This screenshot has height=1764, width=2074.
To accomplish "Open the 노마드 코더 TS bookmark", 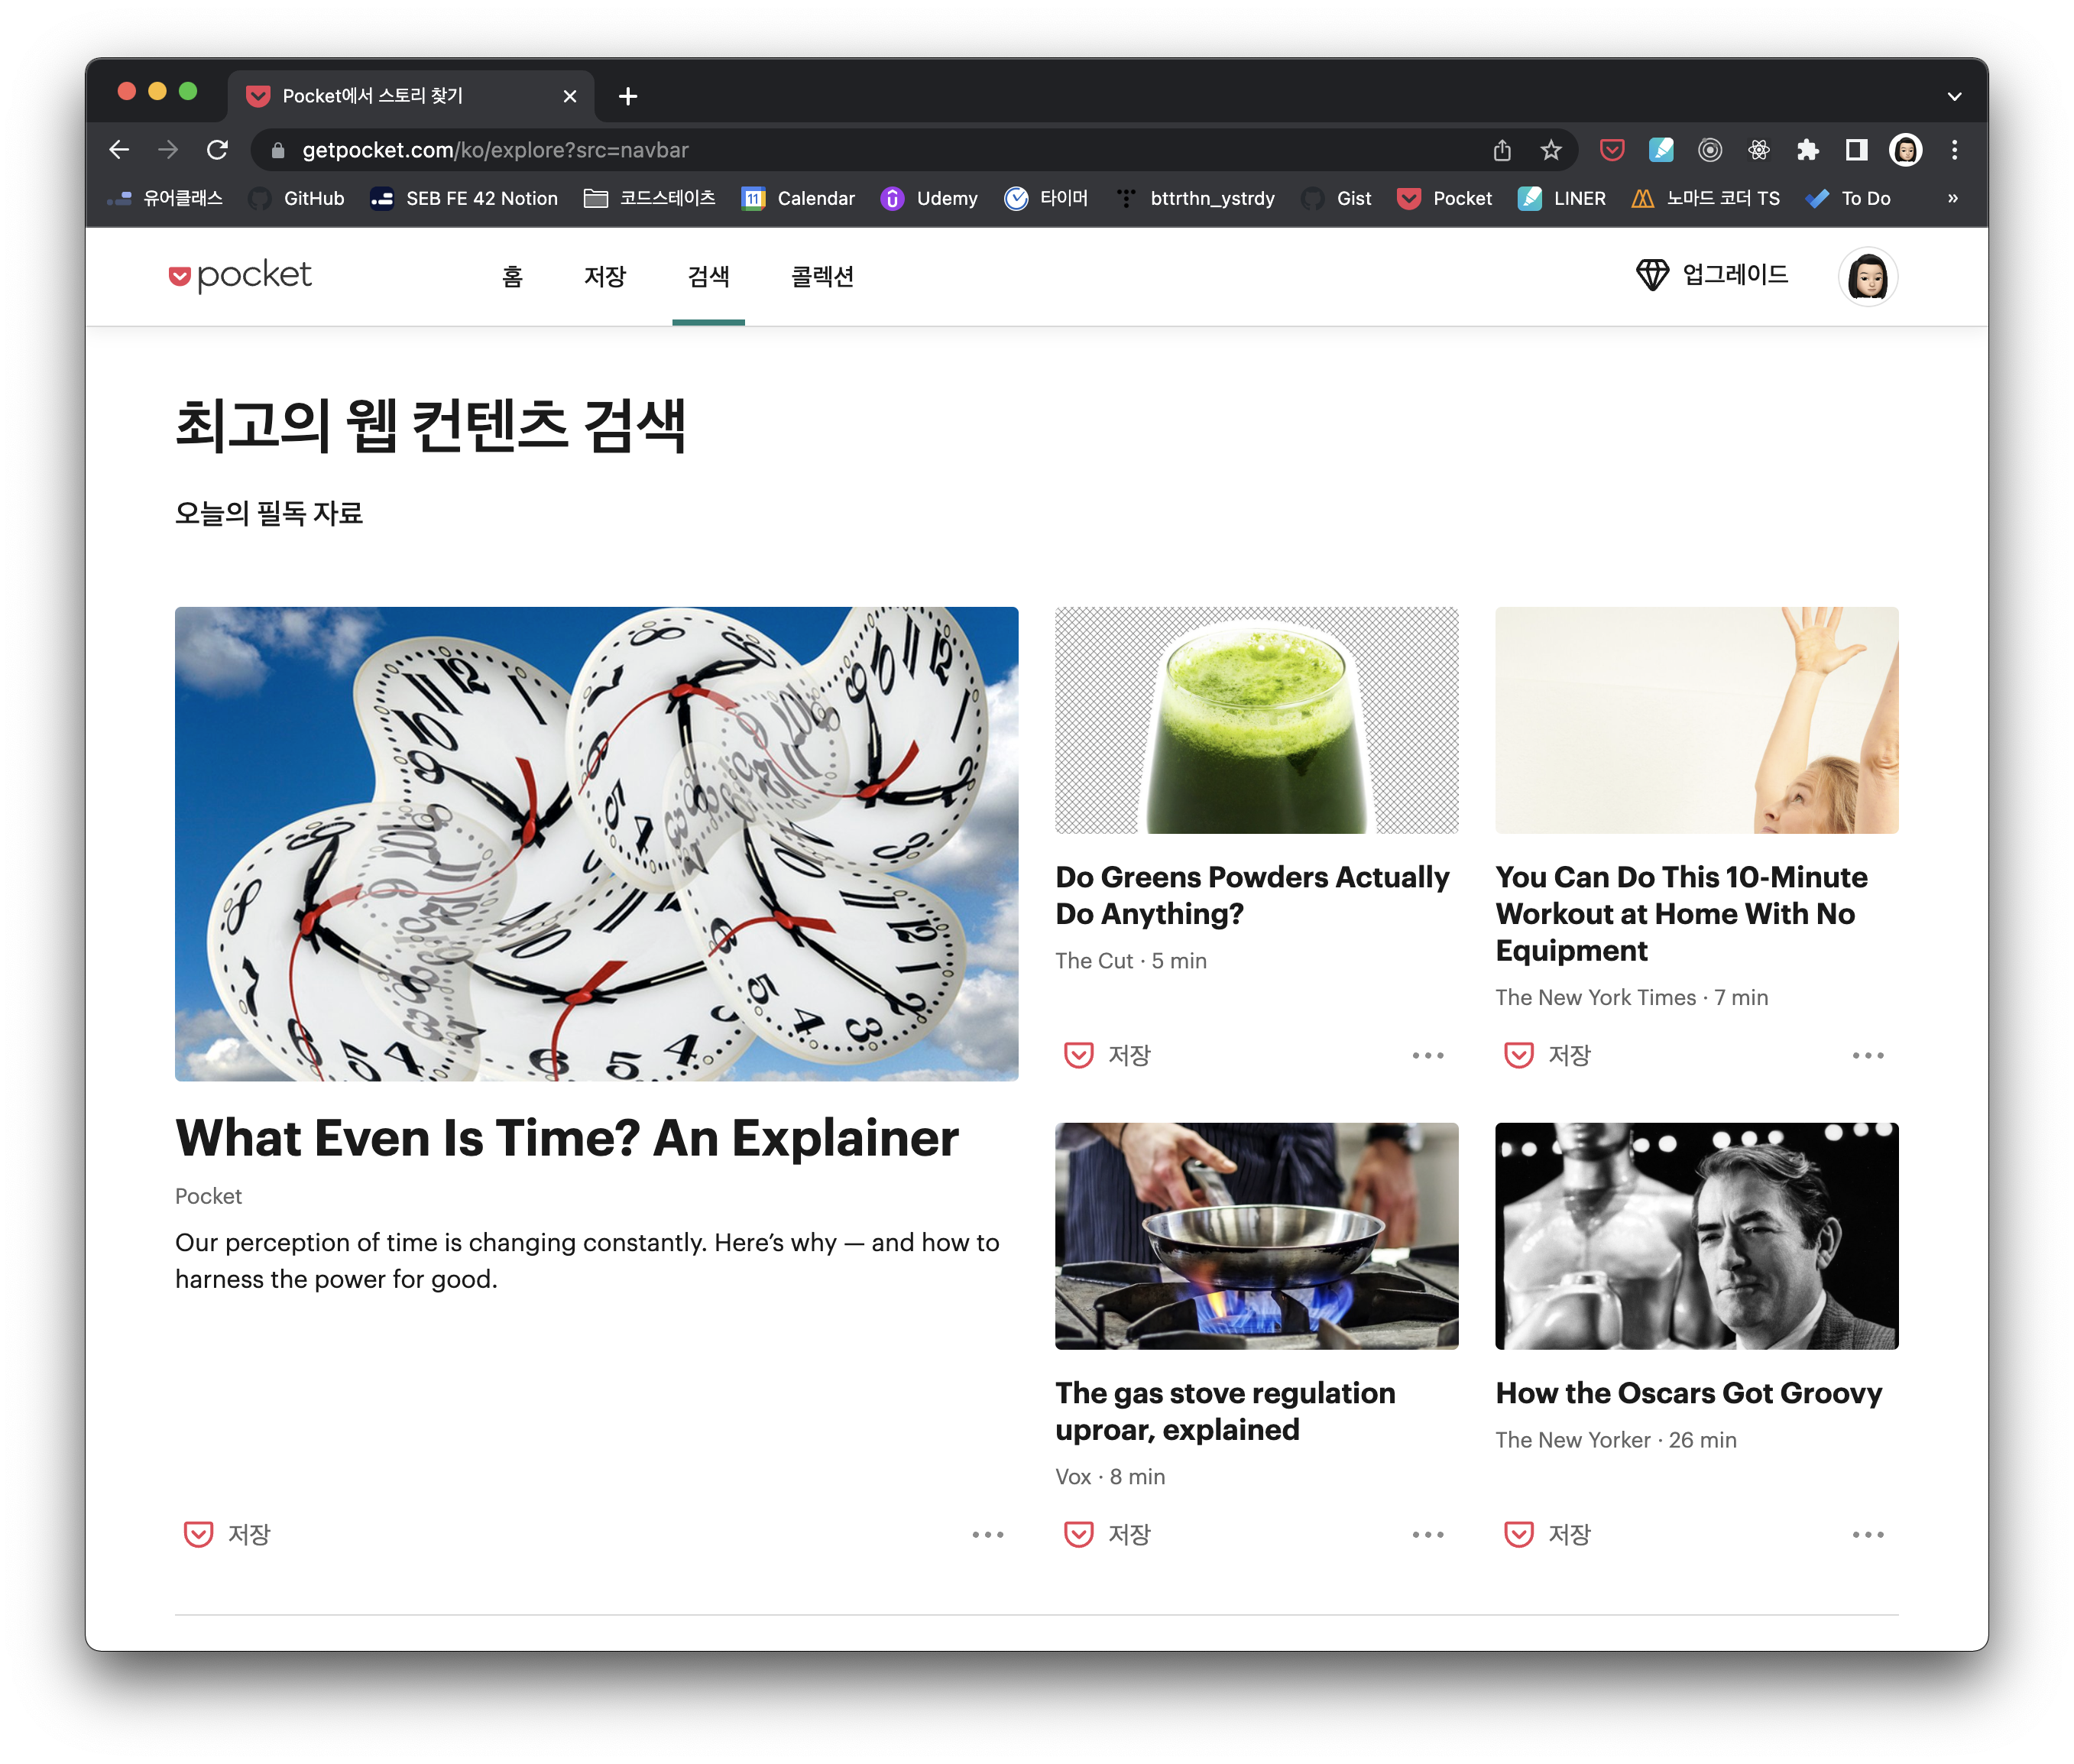I will click(x=1705, y=198).
